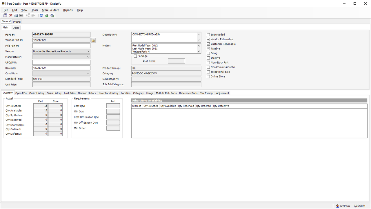Click the Mfg Part # input field

[x=61, y=46]
